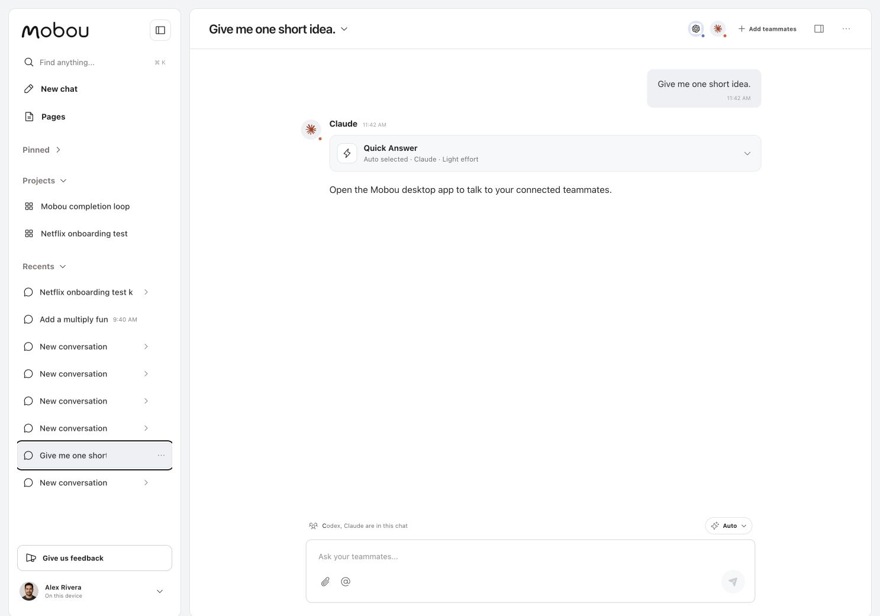Click chat bubble icon beside Give me one short
880x616 pixels.
(x=28, y=456)
